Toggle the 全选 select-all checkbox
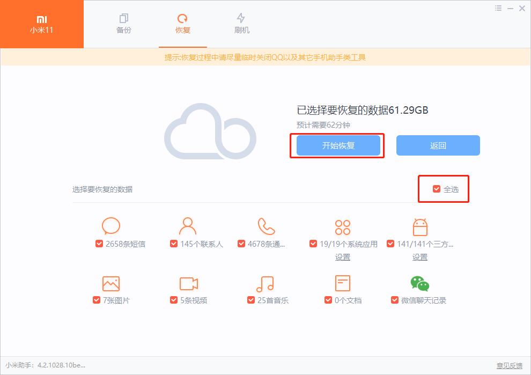This screenshot has height=375, width=531. tap(437, 188)
